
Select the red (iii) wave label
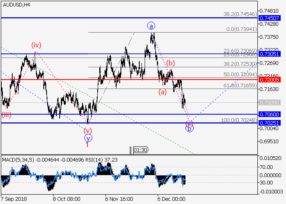pos(6,115)
